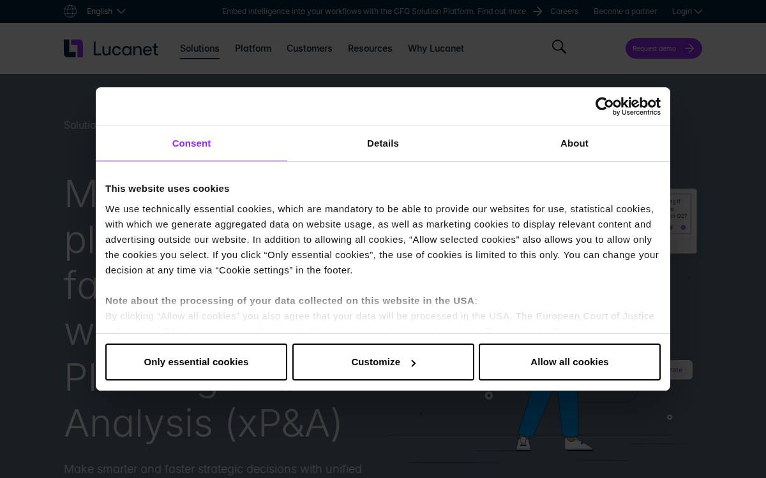766x478 pixels.
Task: Click Allow all cookies button
Action: (569, 362)
